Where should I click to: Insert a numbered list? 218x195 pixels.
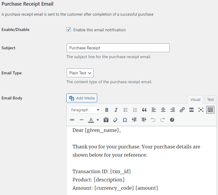135,110
